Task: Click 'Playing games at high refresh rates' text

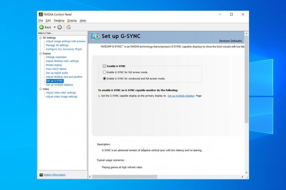Action: click(122, 167)
